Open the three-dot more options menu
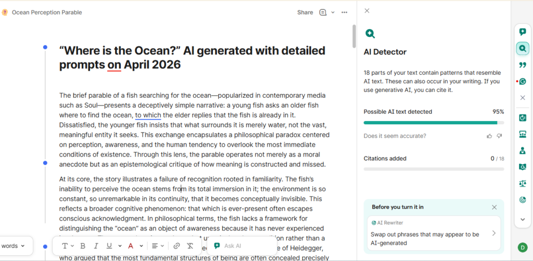 (x=345, y=12)
